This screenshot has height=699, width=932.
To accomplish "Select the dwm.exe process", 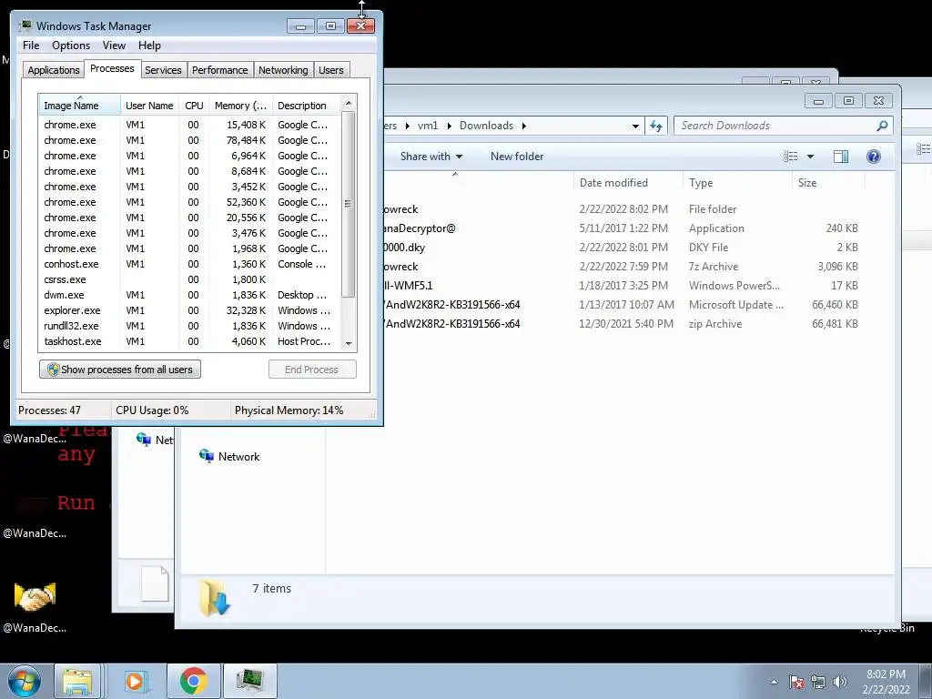I will click(189, 295).
